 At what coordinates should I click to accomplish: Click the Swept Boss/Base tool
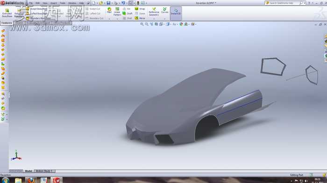[x=37, y=9]
